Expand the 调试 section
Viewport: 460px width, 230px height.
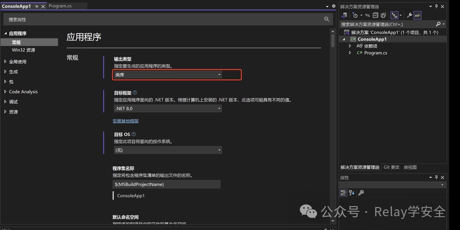click(x=5, y=101)
